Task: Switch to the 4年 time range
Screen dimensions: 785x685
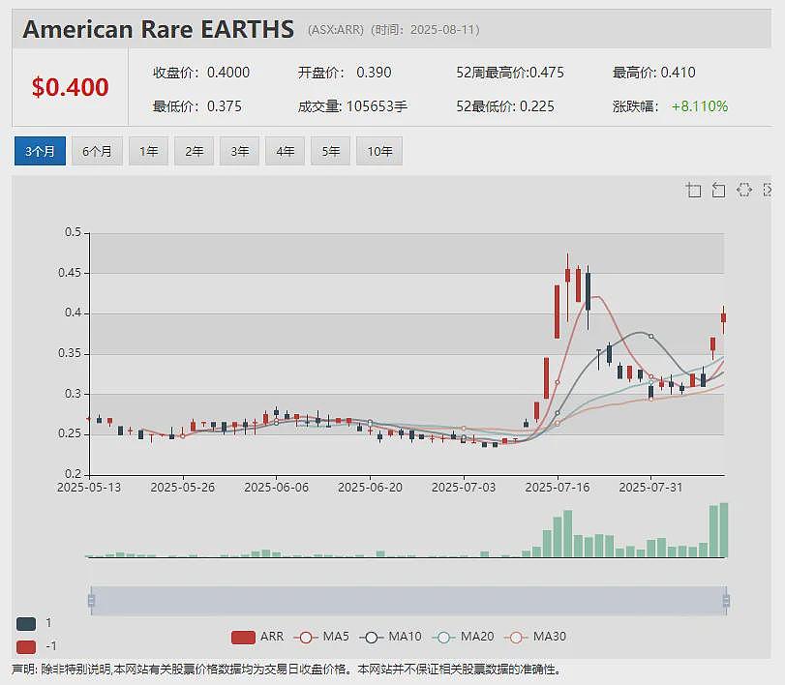Action: [285, 151]
